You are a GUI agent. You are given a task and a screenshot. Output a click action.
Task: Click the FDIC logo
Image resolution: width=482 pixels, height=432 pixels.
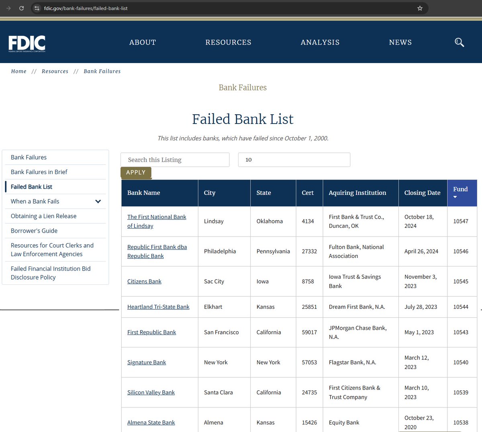click(x=27, y=44)
